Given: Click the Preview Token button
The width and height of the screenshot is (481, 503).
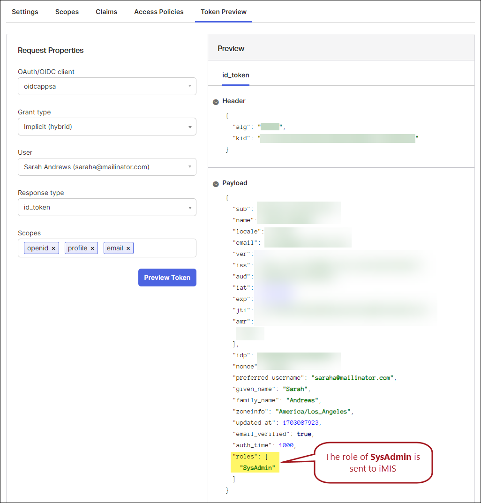Looking at the screenshot, I should click(167, 278).
